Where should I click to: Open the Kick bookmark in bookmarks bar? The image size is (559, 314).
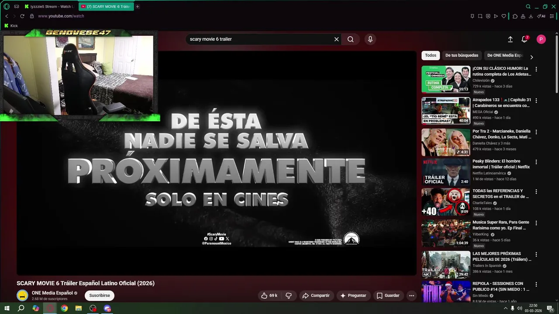pyautogui.click(x=11, y=26)
